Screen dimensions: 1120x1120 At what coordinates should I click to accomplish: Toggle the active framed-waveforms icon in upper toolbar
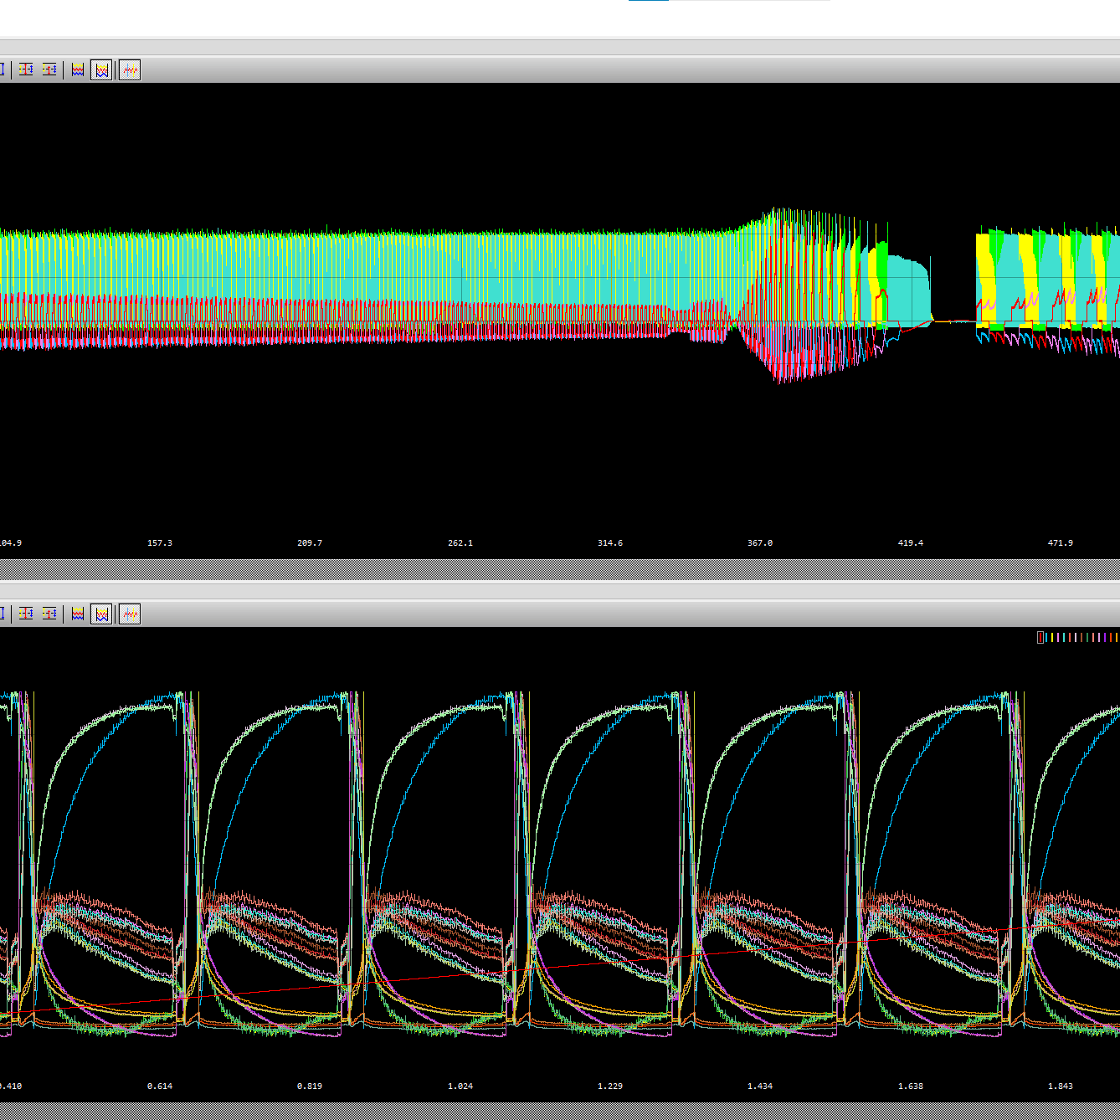click(x=101, y=69)
